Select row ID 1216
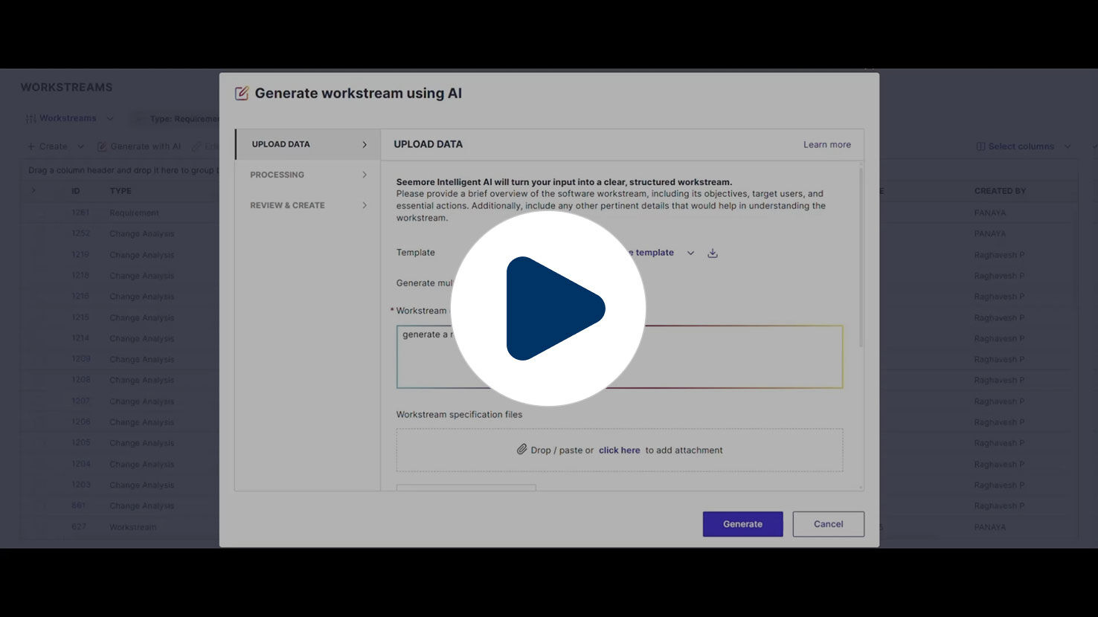1098x617 pixels. tap(80, 296)
